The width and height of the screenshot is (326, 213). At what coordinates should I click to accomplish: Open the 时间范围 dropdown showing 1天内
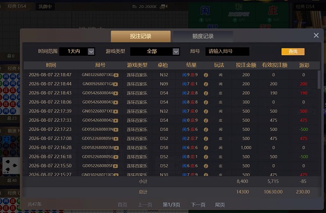tap(77, 52)
